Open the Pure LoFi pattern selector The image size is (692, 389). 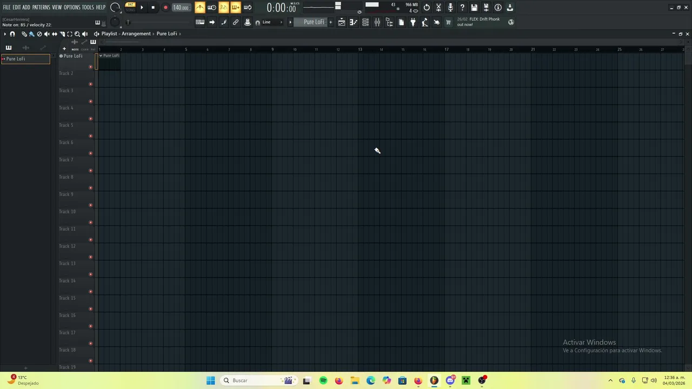coord(310,22)
